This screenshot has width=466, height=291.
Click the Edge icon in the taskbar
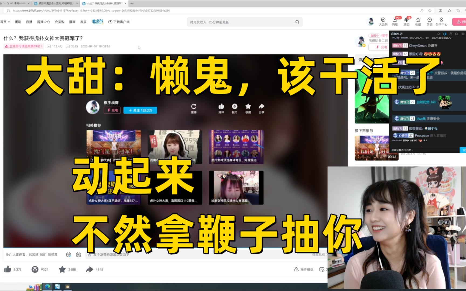tap(47, 287)
